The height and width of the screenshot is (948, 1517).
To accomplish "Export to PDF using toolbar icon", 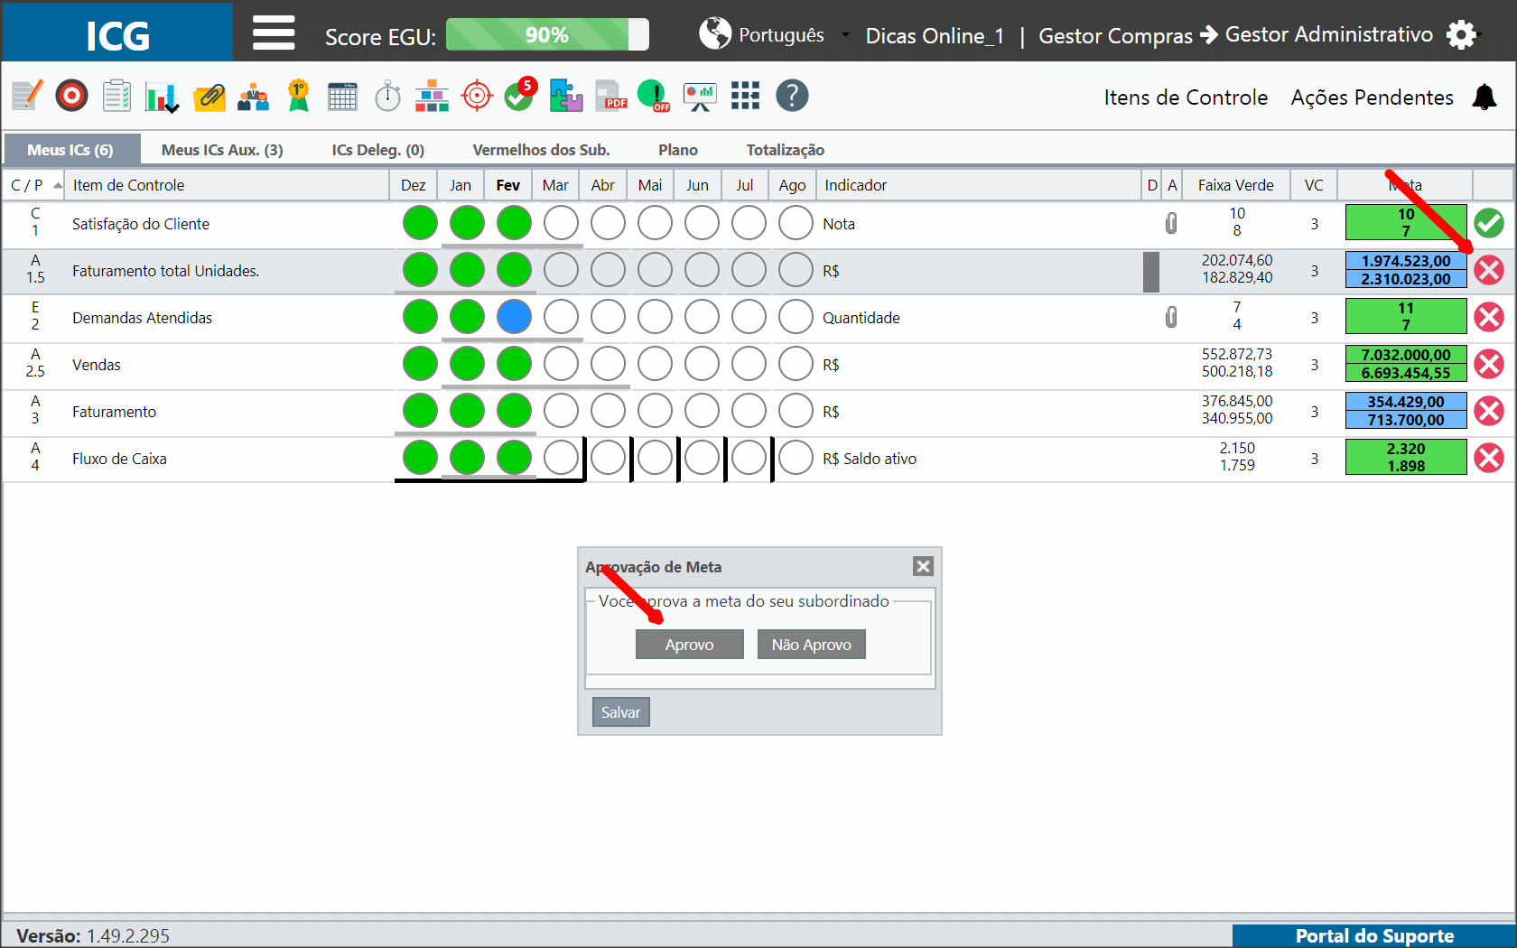I will pos(610,96).
